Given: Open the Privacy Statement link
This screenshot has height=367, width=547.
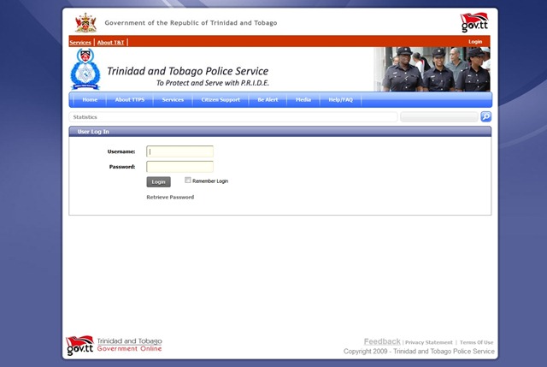Looking at the screenshot, I should coord(429,342).
